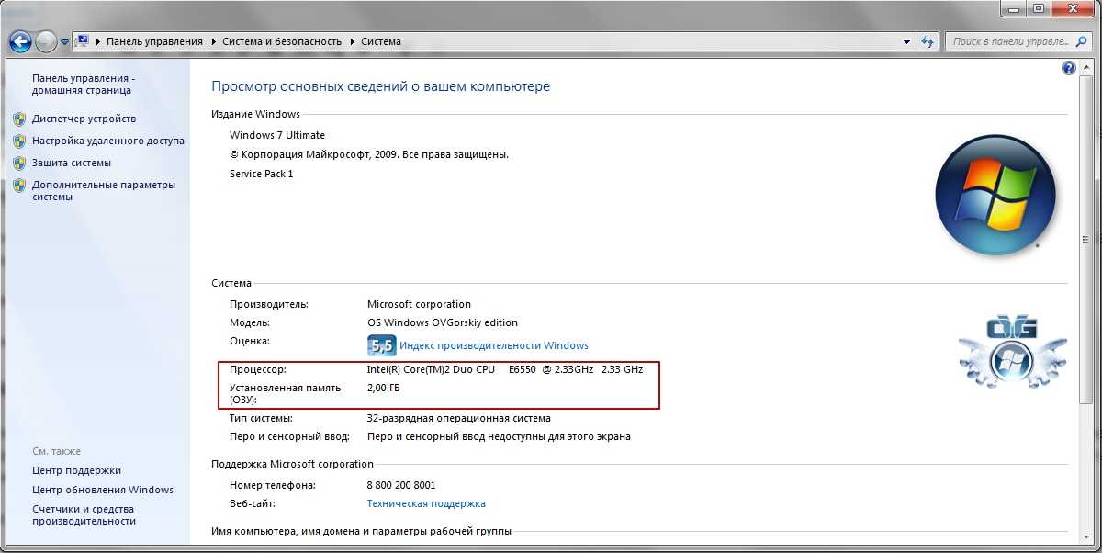Go to Центр обновления Windows
The image size is (1102, 553).
[102, 490]
